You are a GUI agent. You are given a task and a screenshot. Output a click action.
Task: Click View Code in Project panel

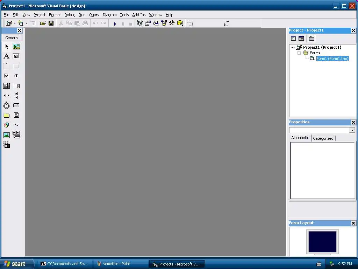pos(293,39)
